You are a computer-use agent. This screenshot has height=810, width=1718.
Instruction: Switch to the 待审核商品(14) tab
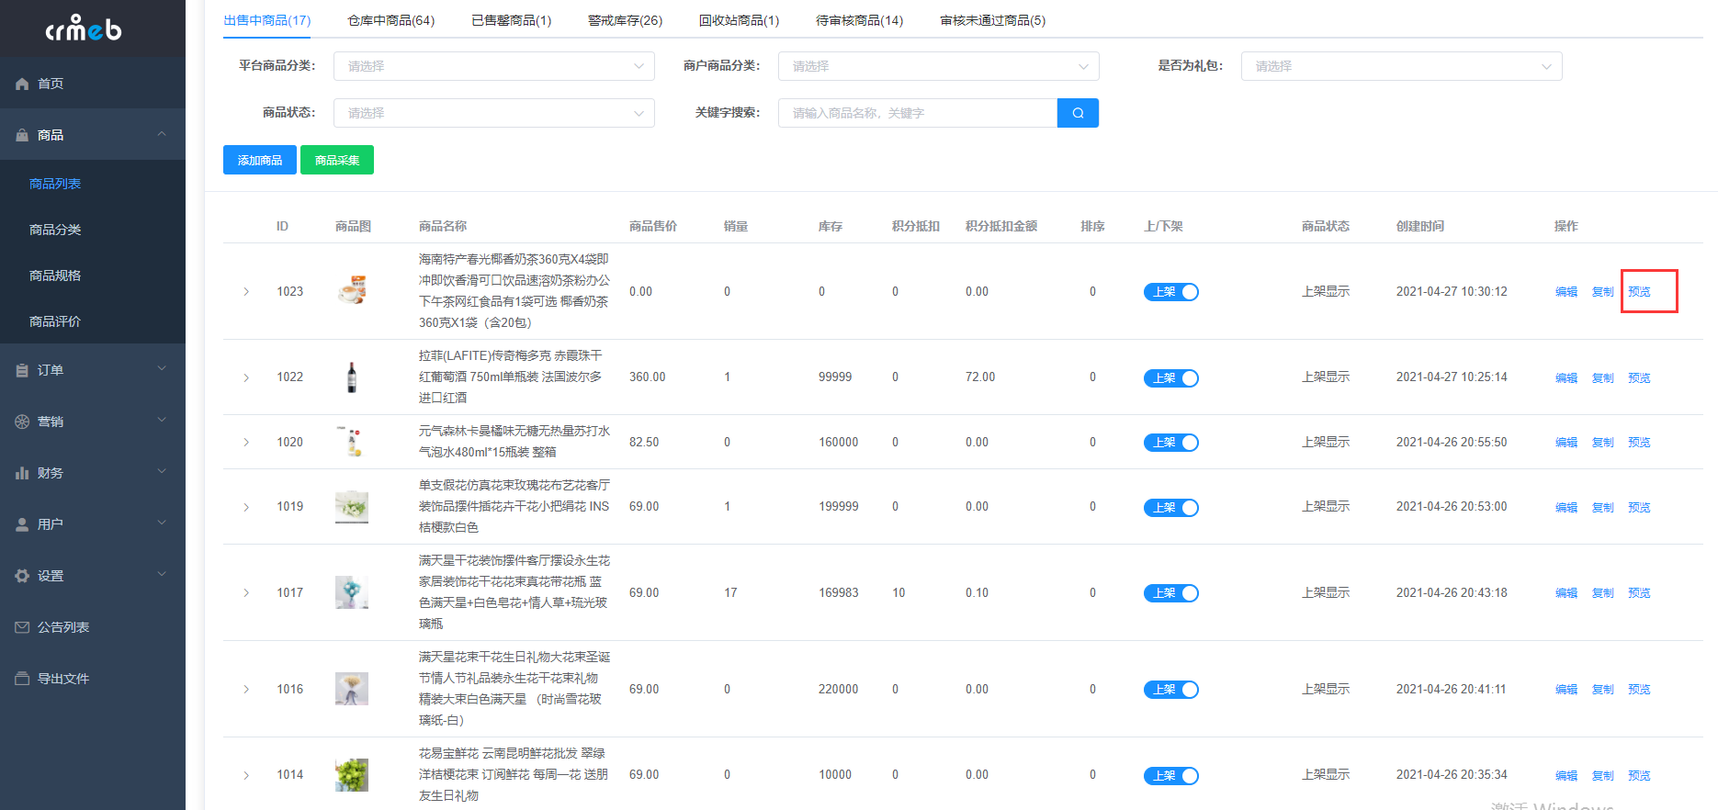click(x=859, y=20)
